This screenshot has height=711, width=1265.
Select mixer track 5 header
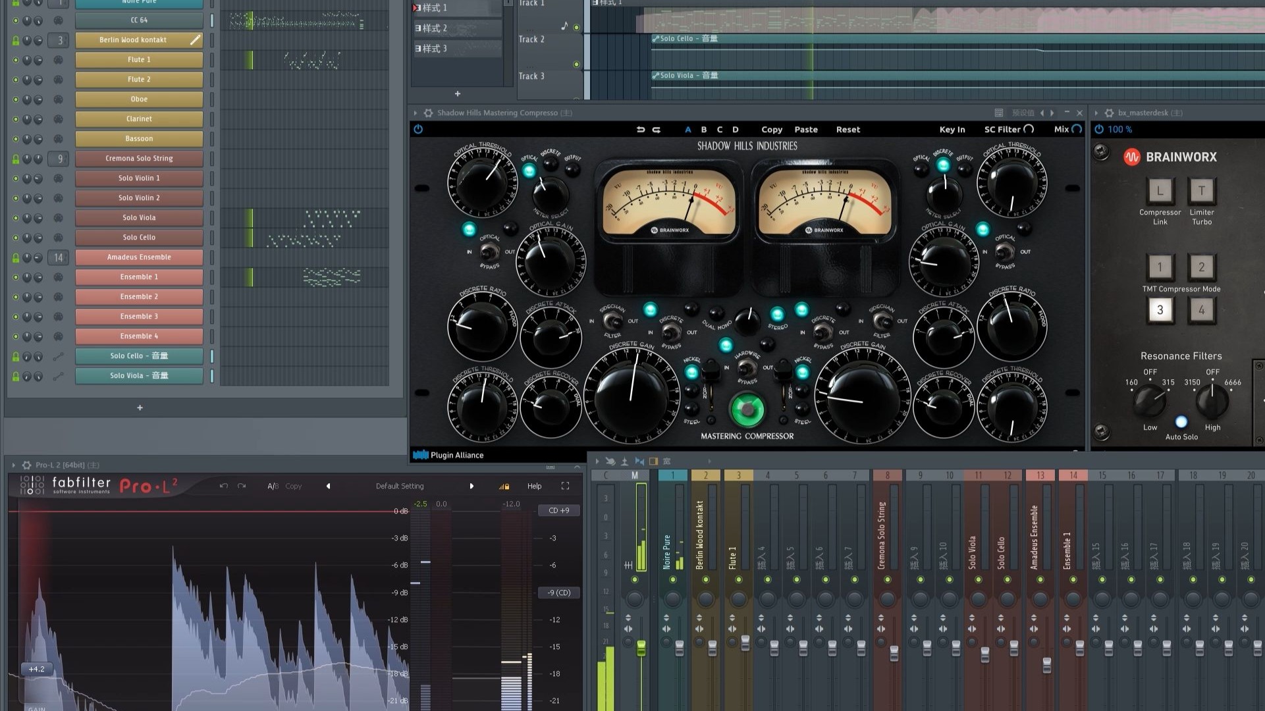click(x=796, y=475)
